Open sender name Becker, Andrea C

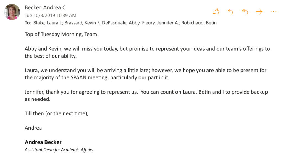click(45, 7)
